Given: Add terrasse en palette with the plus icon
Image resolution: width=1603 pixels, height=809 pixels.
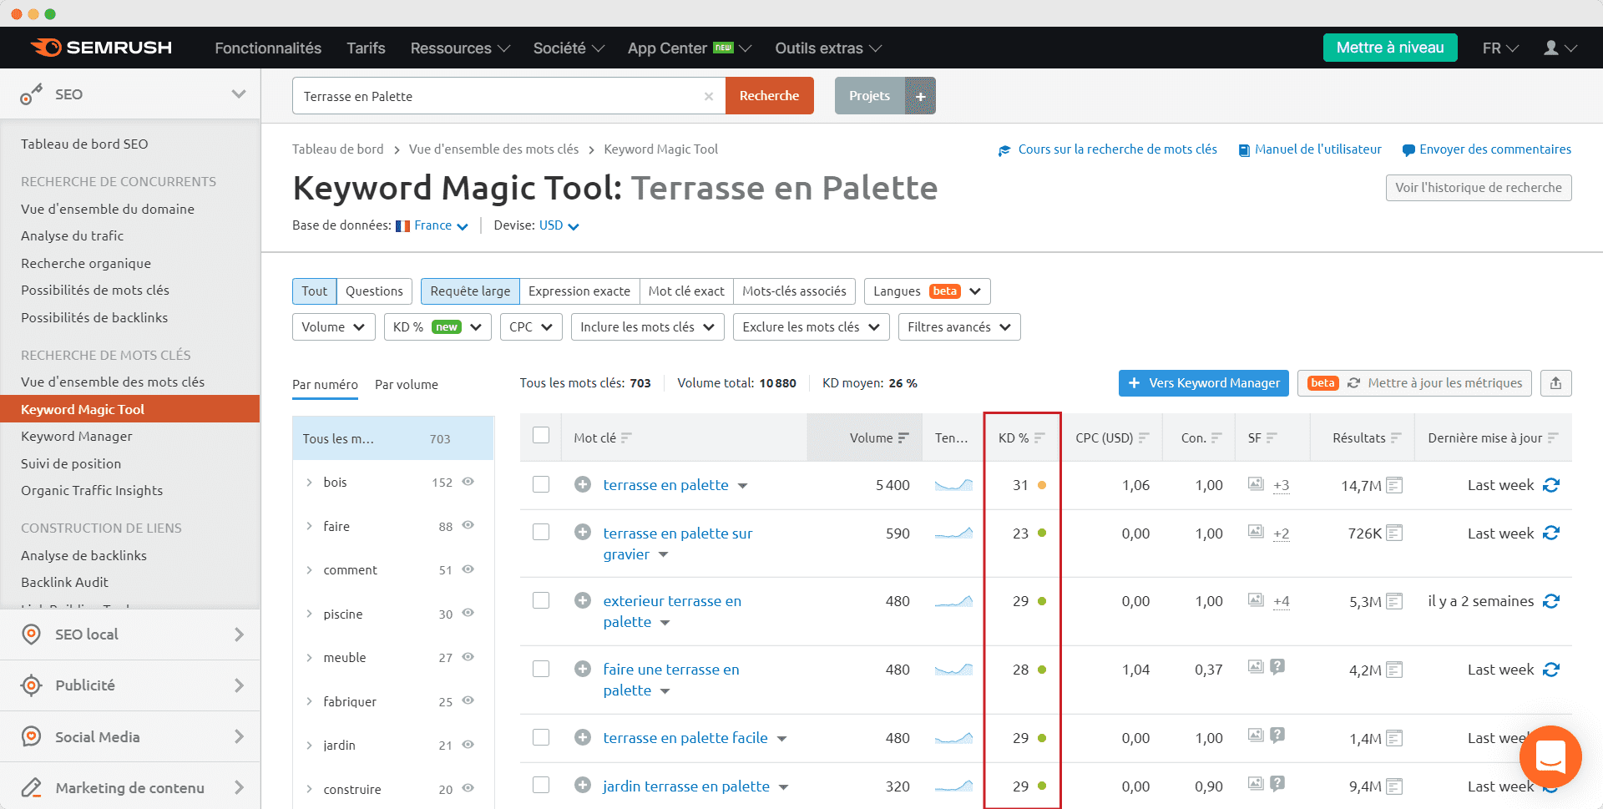Looking at the screenshot, I should point(583,484).
